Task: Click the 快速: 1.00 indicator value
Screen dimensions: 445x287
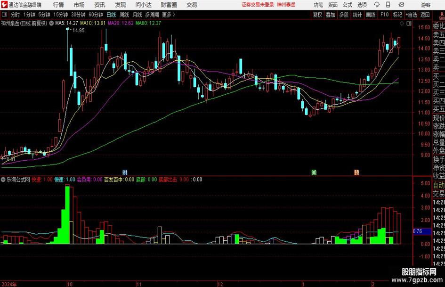Action: (x=42, y=180)
